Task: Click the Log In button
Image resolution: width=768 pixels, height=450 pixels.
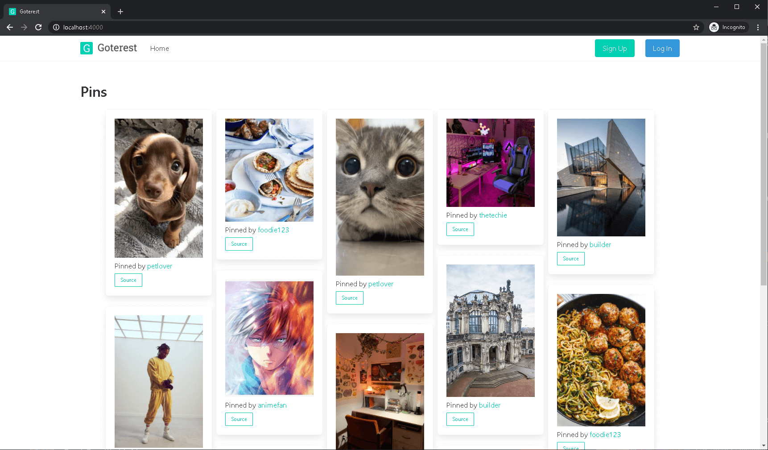Action: click(662, 48)
